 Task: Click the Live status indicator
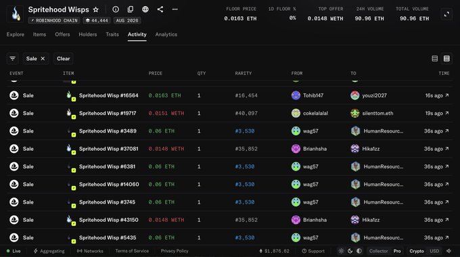[14, 251]
